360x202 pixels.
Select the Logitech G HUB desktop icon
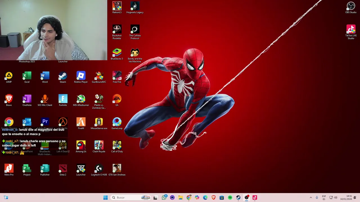tap(99, 170)
